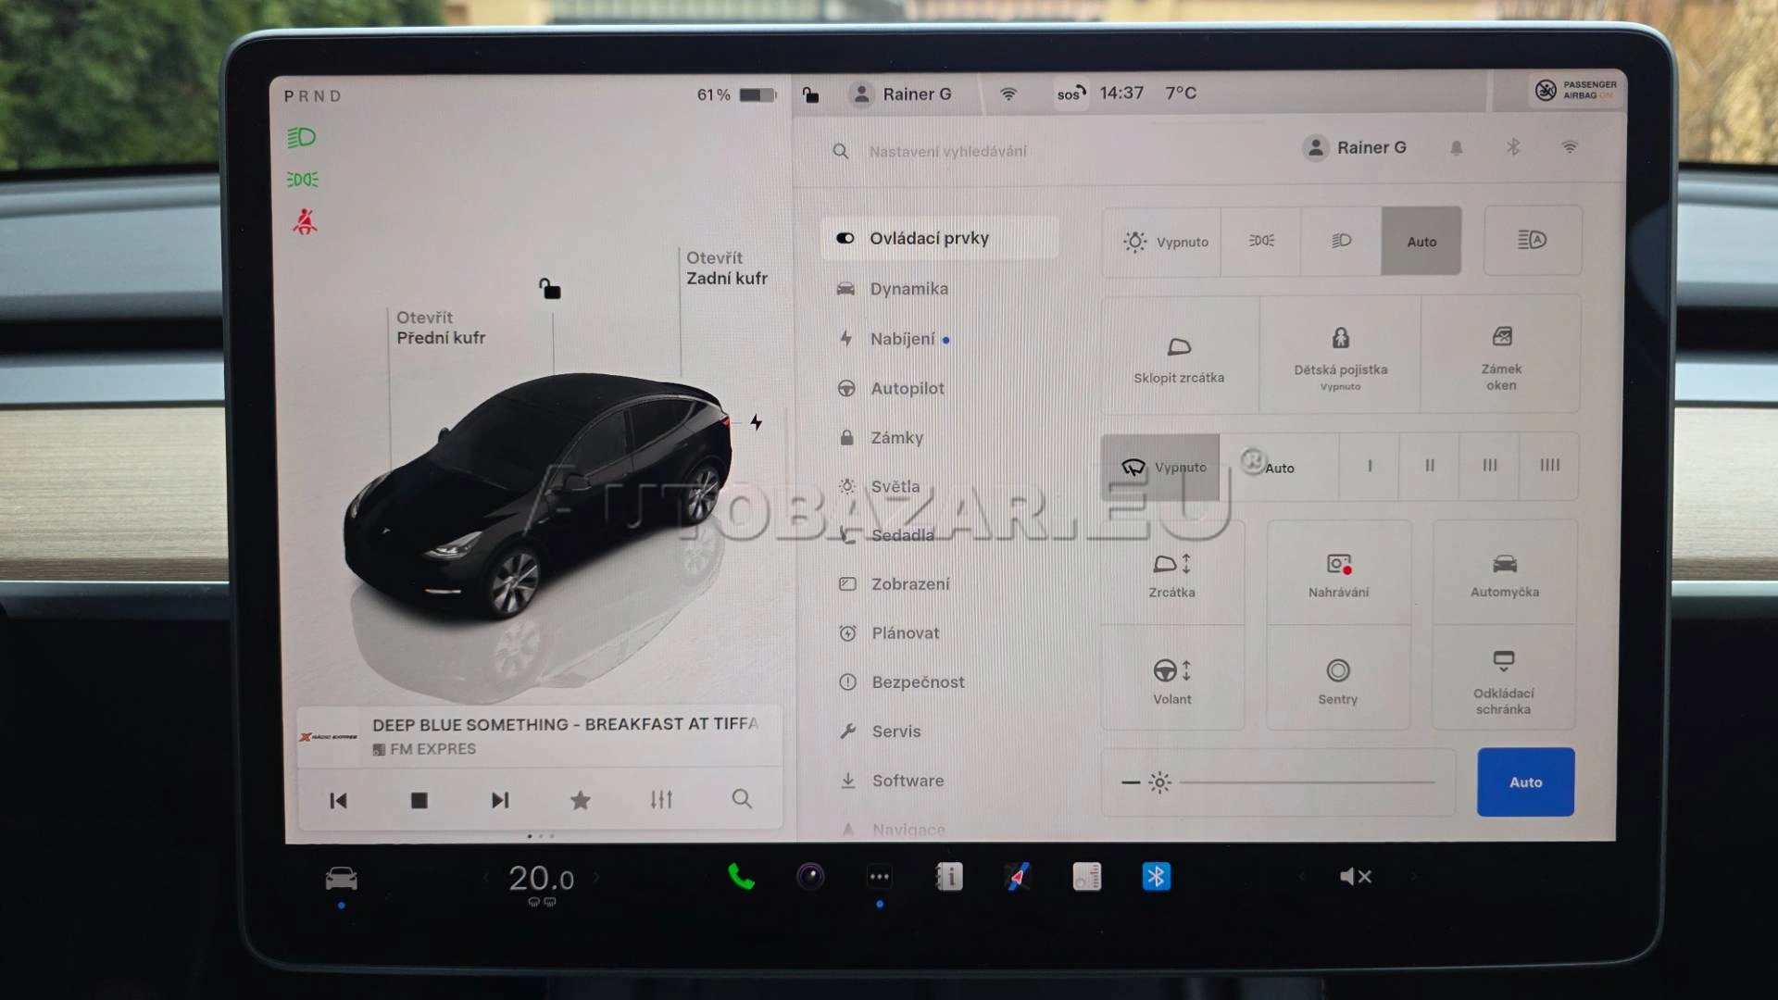Image resolution: width=1778 pixels, height=1000 pixels.
Task: Open the Bluetooth app in dock
Action: [x=1157, y=877]
